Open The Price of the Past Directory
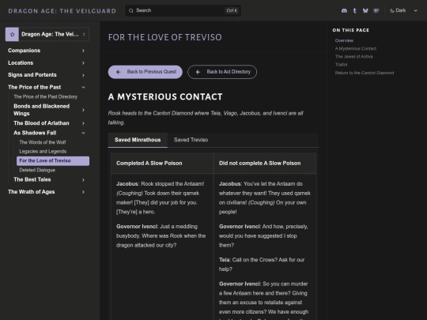This screenshot has height=320, width=427. coord(46,96)
